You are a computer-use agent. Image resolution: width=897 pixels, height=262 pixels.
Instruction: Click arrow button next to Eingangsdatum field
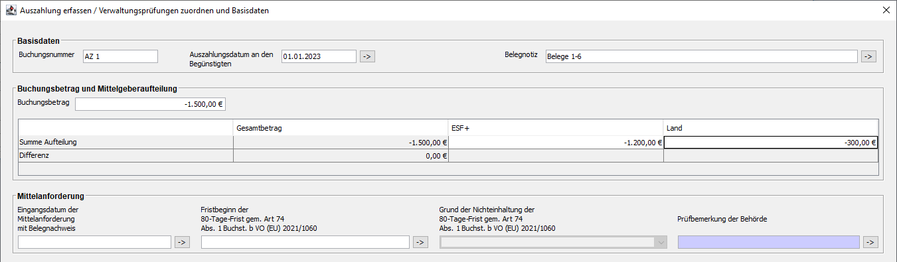pos(182,242)
